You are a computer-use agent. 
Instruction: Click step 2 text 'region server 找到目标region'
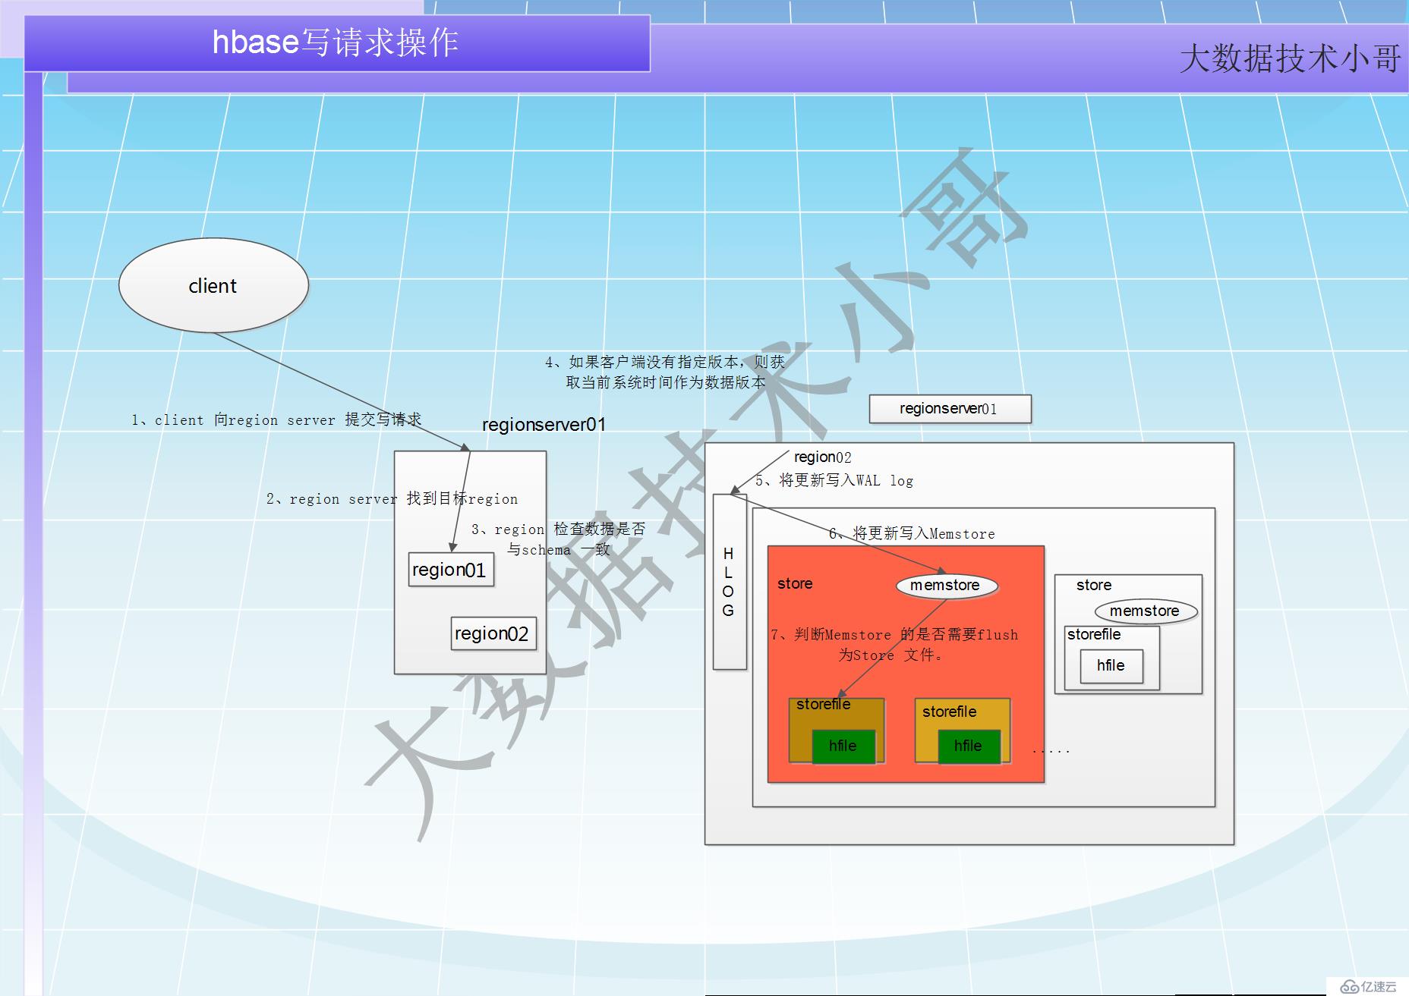pos(392,498)
